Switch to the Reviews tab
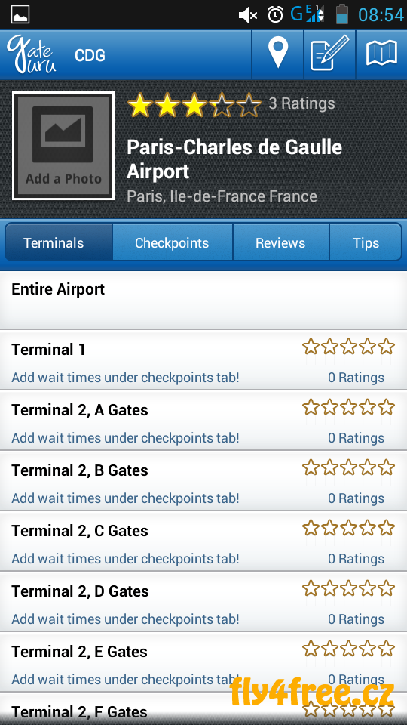 click(x=280, y=242)
